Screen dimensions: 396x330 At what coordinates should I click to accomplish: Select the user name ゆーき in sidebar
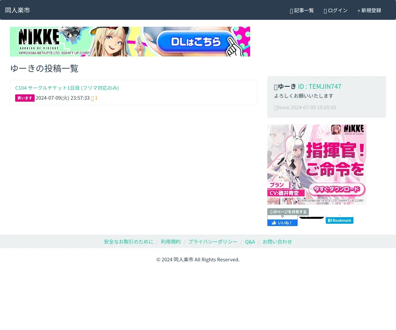click(287, 86)
